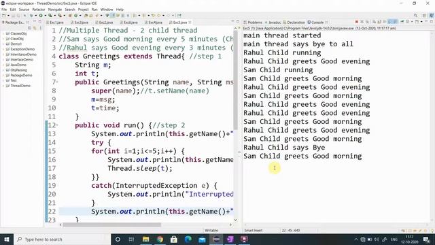The height and width of the screenshot is (245, 435).
Task: Select InterfaceDemo project in Package Explorer
Action: coord(22,59)
